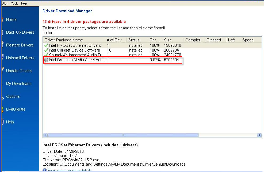Open Update Drivers section

coord(19,71)
